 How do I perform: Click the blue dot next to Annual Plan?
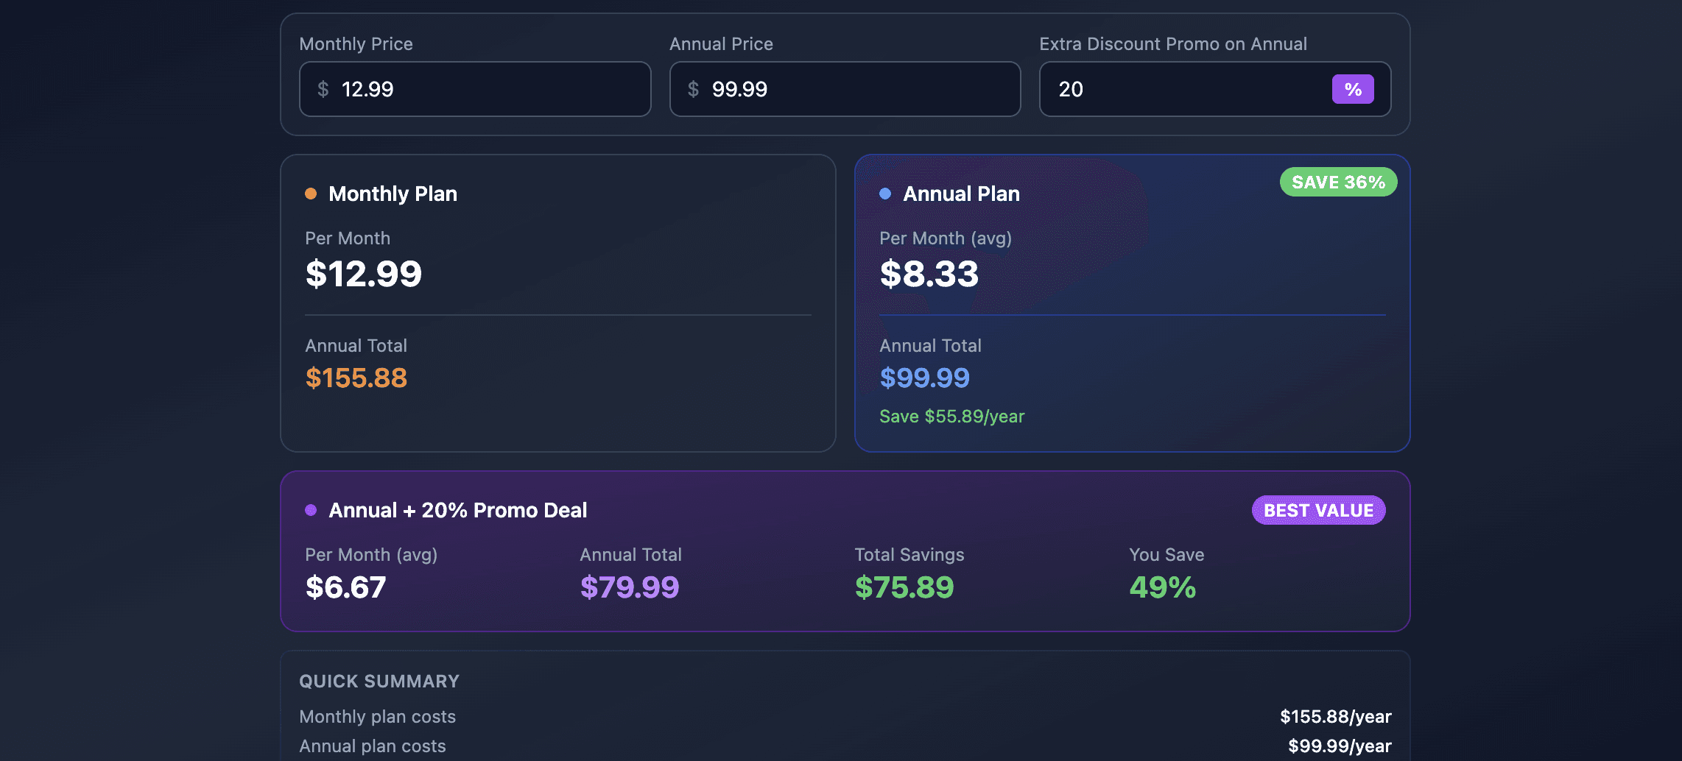pyautogui.click(x=885, y=193)
